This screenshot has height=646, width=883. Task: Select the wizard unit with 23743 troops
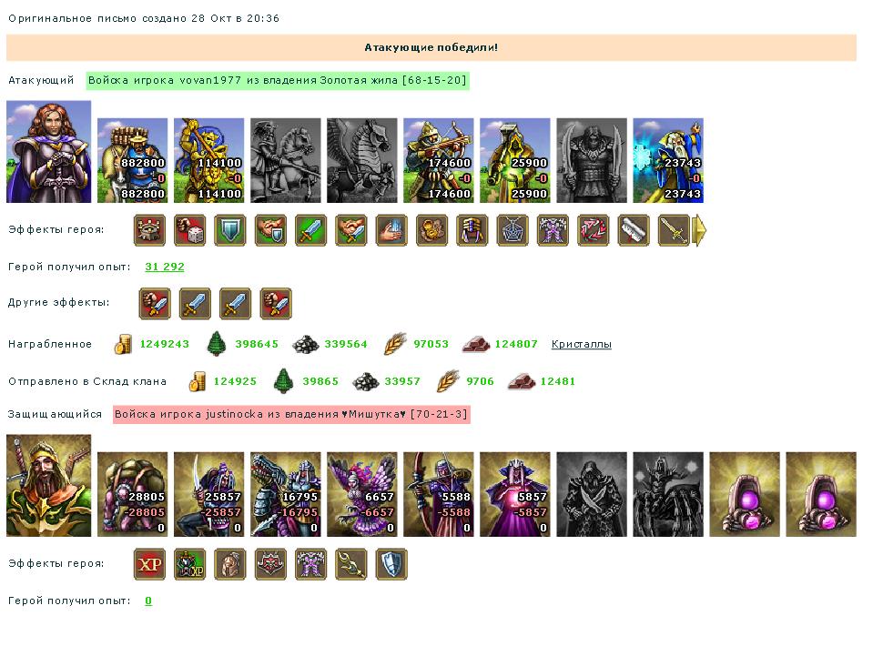(x=668, y=160)
